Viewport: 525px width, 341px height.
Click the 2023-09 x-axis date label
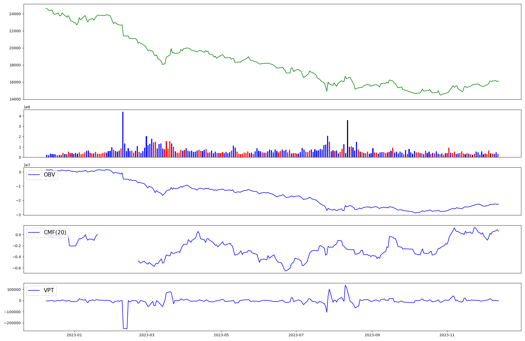point(372,335)
